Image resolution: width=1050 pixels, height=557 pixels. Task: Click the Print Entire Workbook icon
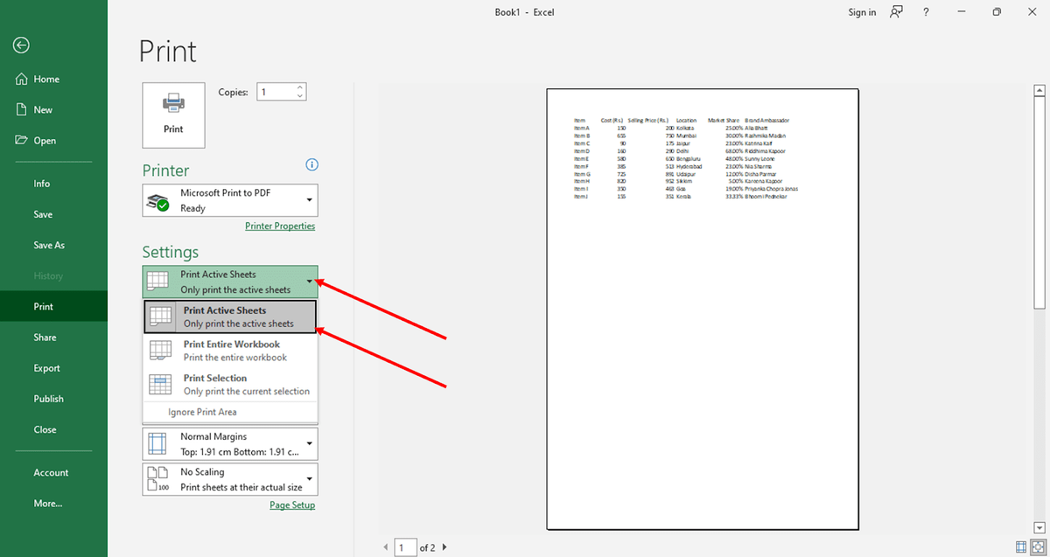click(160, 351)
